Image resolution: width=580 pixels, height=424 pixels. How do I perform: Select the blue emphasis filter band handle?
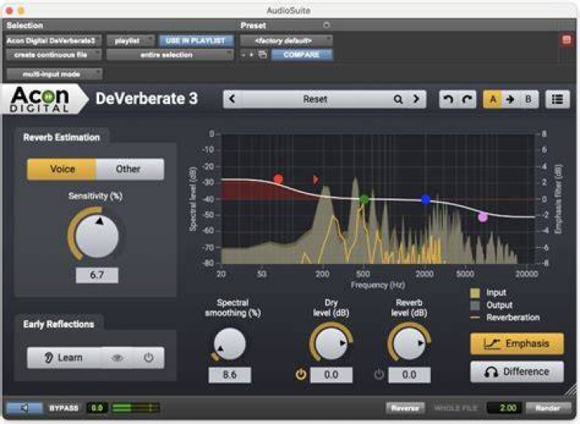pos(426,200)
